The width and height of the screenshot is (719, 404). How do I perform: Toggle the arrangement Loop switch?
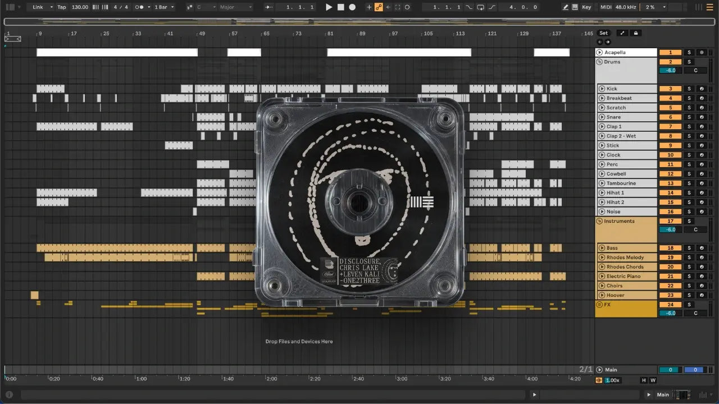480,7
